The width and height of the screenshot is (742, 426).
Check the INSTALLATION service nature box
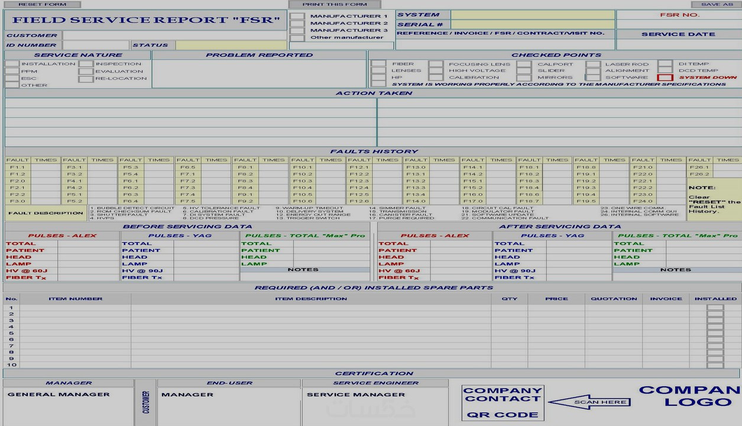(12, 64)
